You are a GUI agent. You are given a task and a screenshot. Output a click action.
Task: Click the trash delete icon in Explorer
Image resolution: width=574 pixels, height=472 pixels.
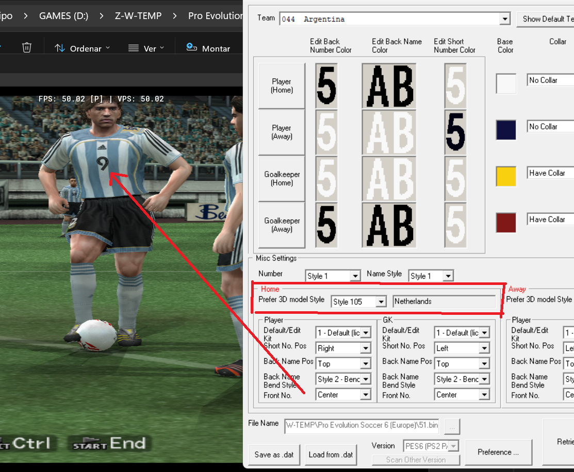click(27, 48)
